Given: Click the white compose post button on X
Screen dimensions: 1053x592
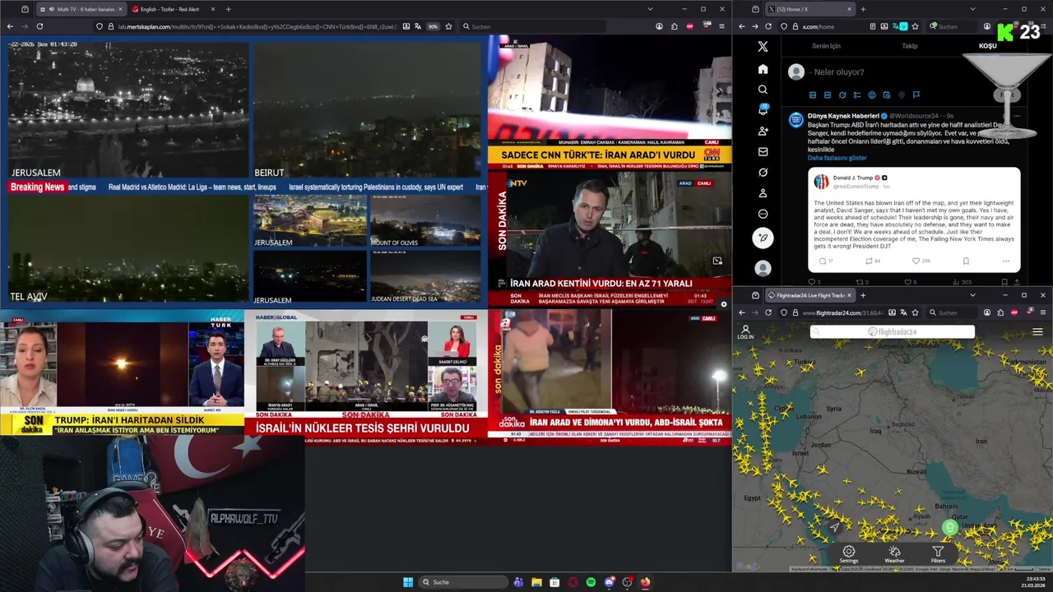Looking at the screenshot, I should (x=763, y=238).
